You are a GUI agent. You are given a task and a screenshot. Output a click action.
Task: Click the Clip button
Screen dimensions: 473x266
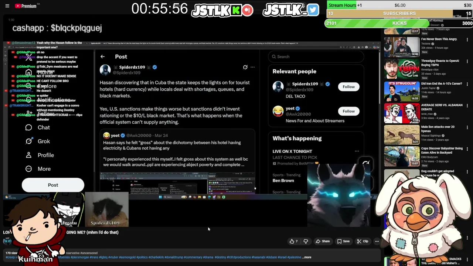click(x=363, y=241)
